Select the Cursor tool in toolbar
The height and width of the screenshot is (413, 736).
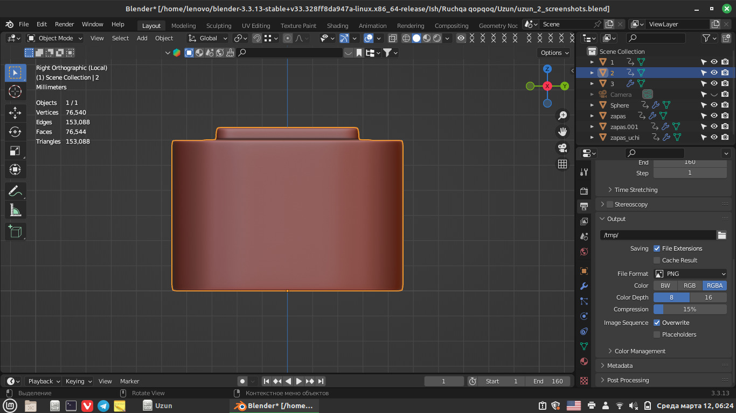(x=15, y=92)
